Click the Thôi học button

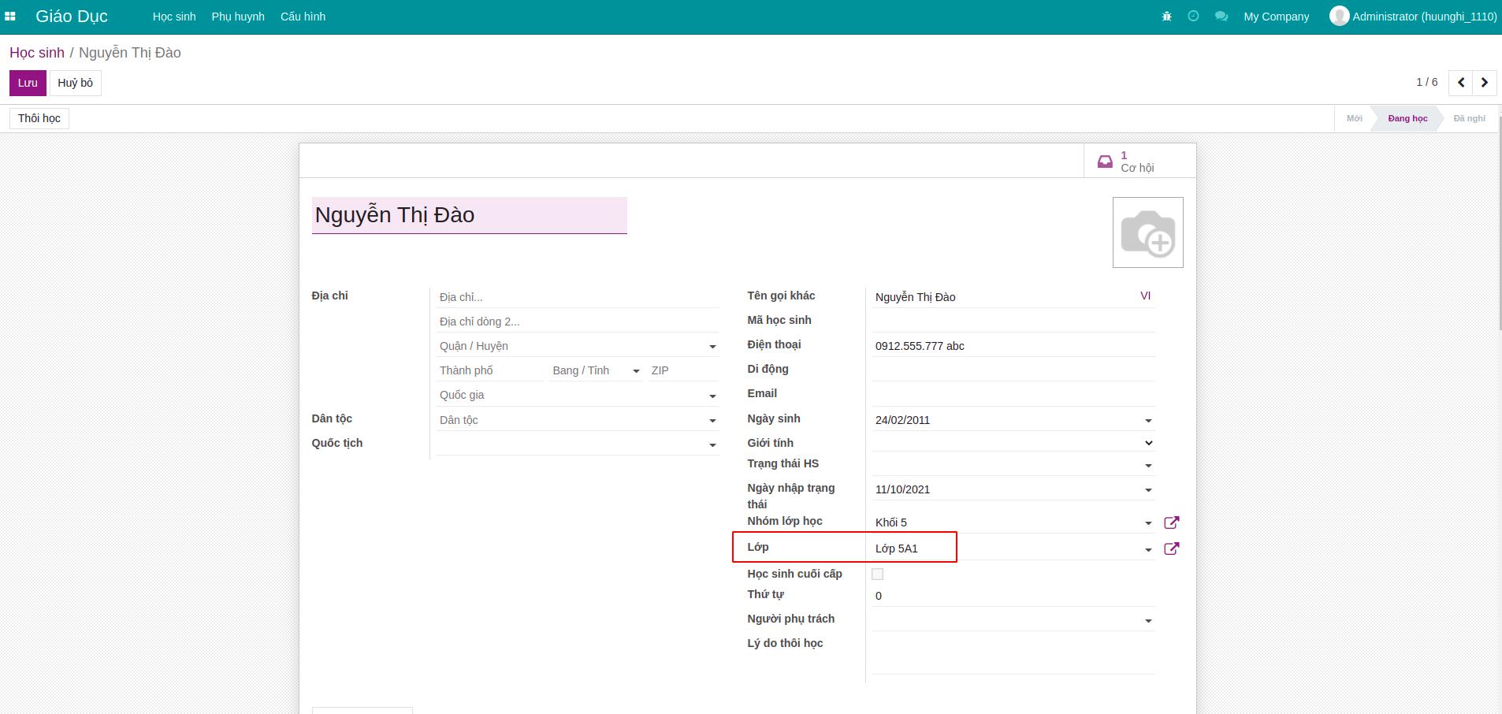click(x=39, y=118)
